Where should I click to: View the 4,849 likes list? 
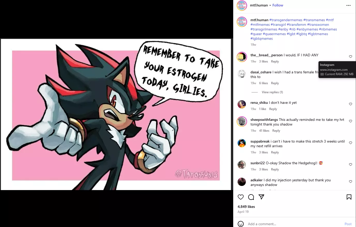tap(246, 207)
